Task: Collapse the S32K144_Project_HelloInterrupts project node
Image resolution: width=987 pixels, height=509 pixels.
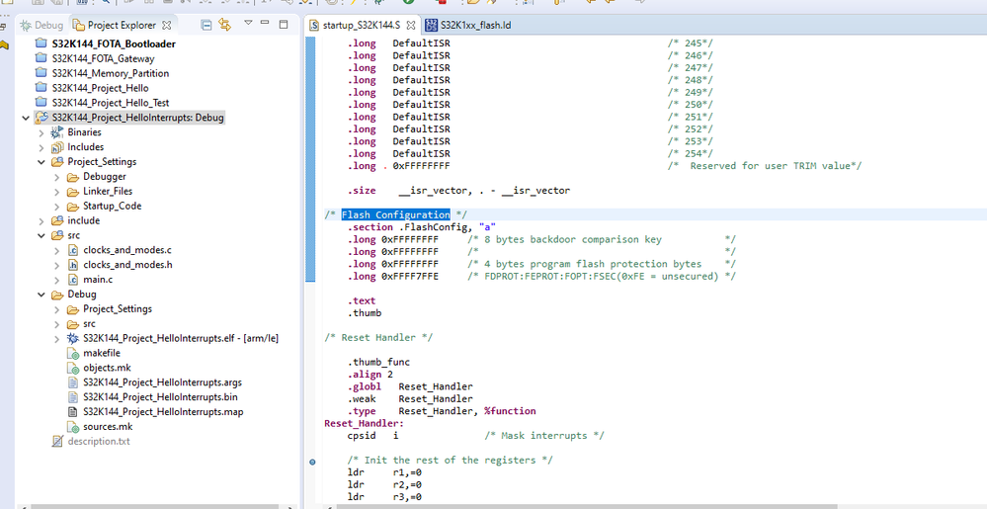Action: 25,118
